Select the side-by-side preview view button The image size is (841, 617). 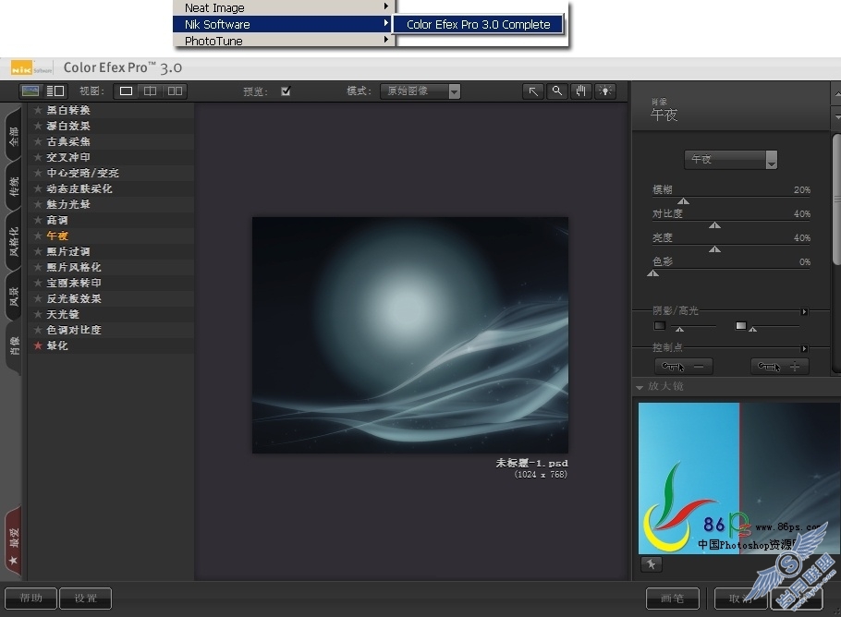[x=175, y=91]
